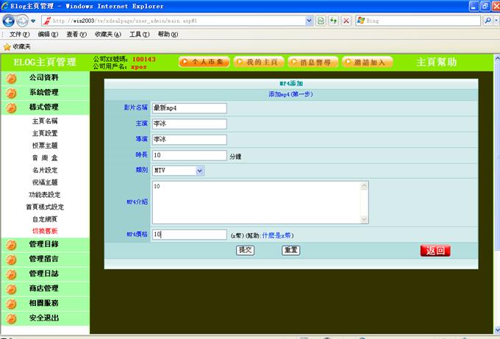Click the IE back navigation arrow
500x339 pixels.
coord(10,21)
